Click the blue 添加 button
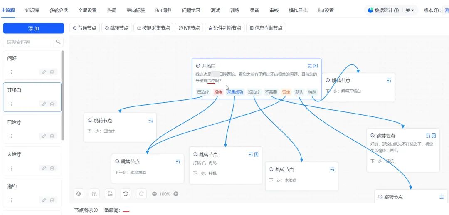The height and width of the screenshot is (215, 449). (34, 28)
